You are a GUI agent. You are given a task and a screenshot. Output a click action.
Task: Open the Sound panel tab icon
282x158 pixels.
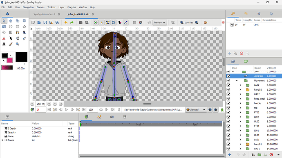112,117
